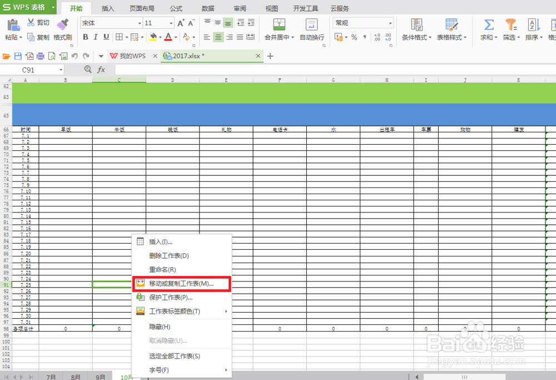Viewport: 556px width, 380px height.
Task: Click Decrease Decimal places icon
Action: [x=388, y=37]
